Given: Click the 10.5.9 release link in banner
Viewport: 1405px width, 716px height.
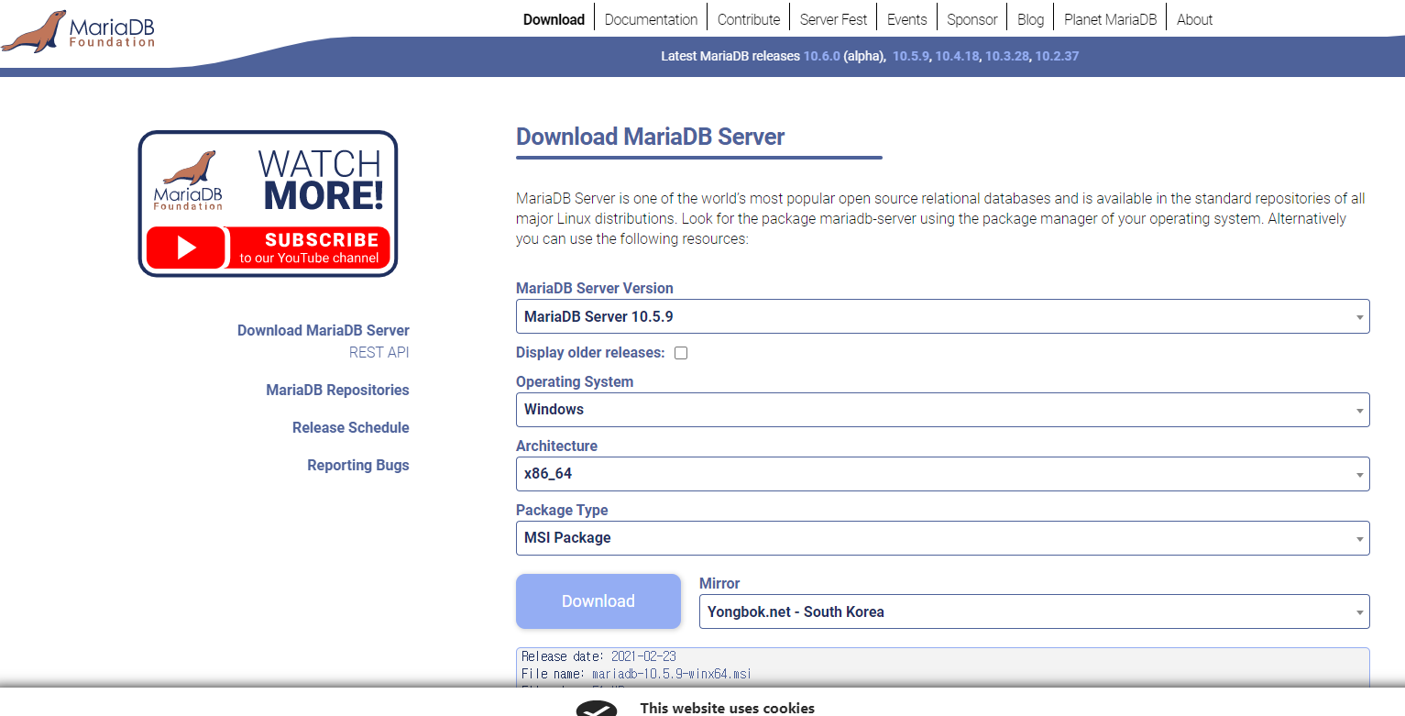Looking at the screenshot, I should tap(910, 56).
